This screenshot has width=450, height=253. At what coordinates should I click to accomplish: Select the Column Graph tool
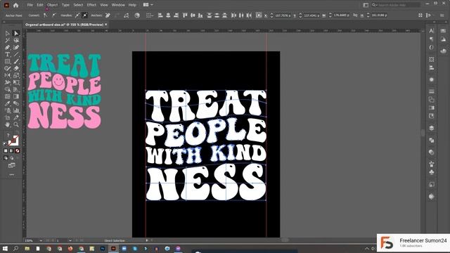[16, 111]
